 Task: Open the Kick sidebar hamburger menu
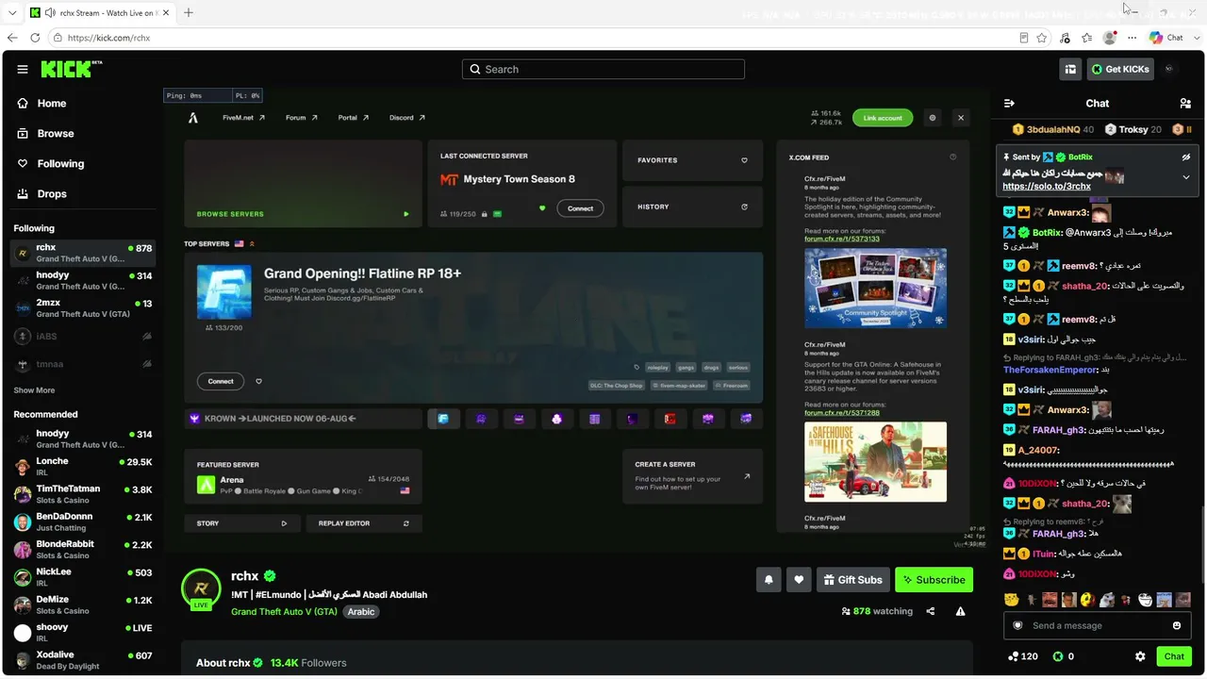pos(22,69)
